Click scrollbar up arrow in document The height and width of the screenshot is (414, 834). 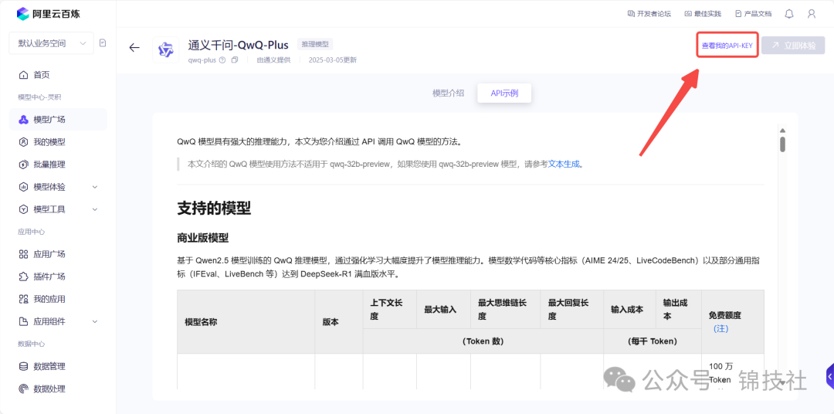[x=781, y=131]
